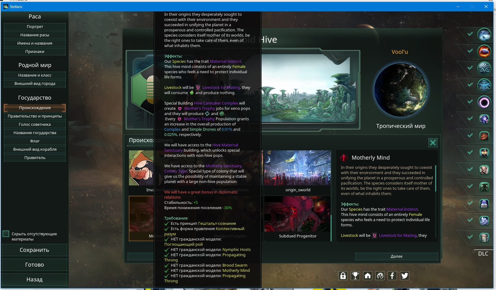Screen dimensions: 496x290
Task: Click checkmark beside the top planet DLC
Action: pos(470,34)
